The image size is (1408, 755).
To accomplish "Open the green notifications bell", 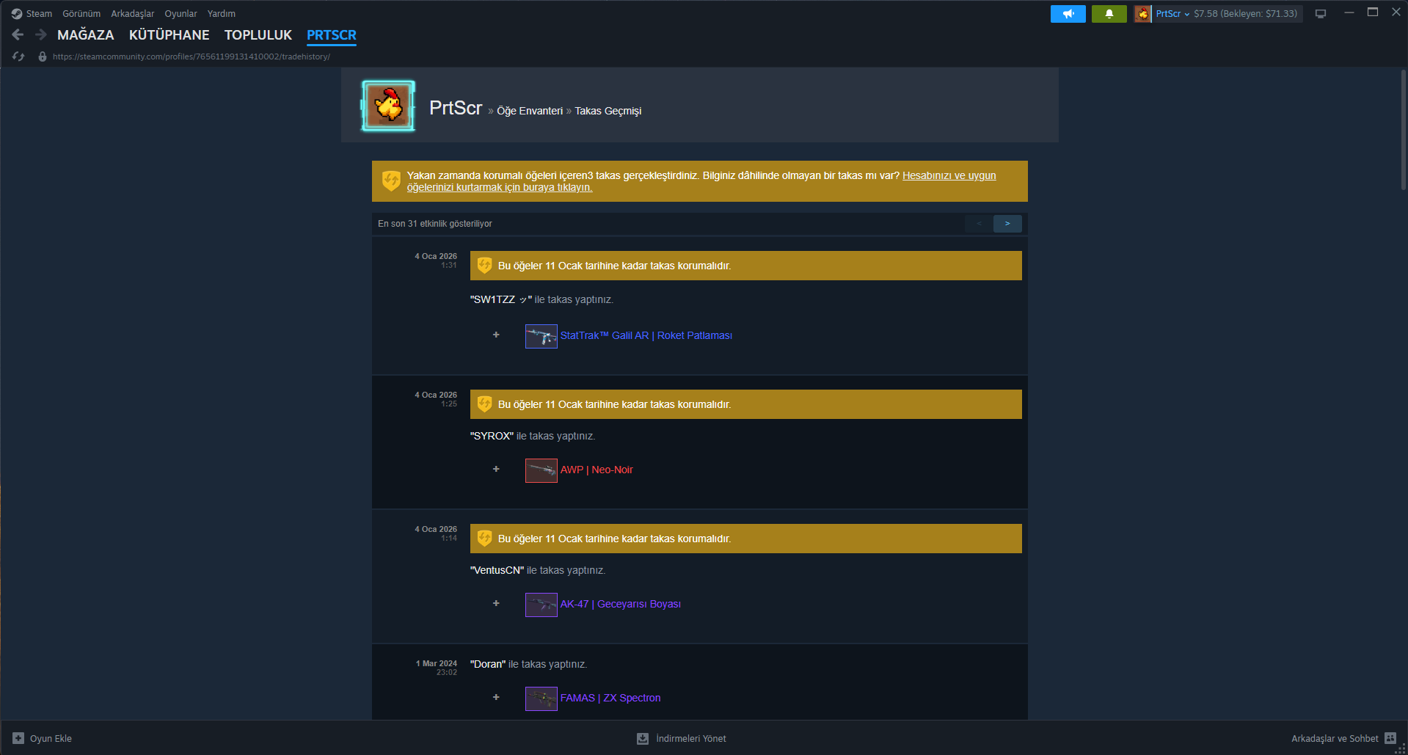I will [1109, 14].
